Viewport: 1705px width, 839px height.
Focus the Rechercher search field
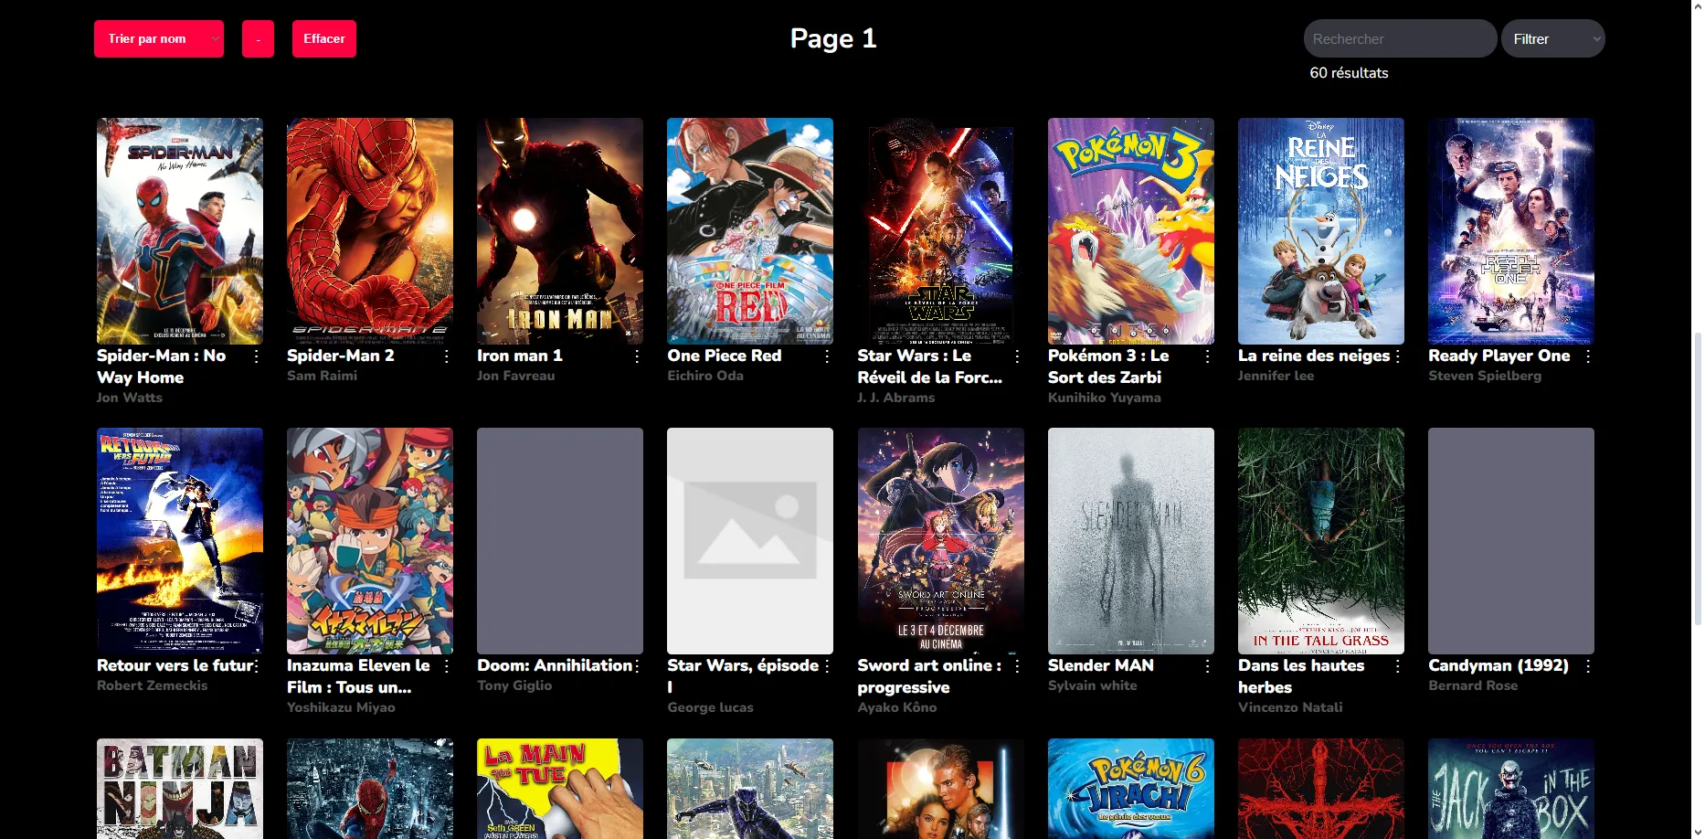click(1400, 38)
